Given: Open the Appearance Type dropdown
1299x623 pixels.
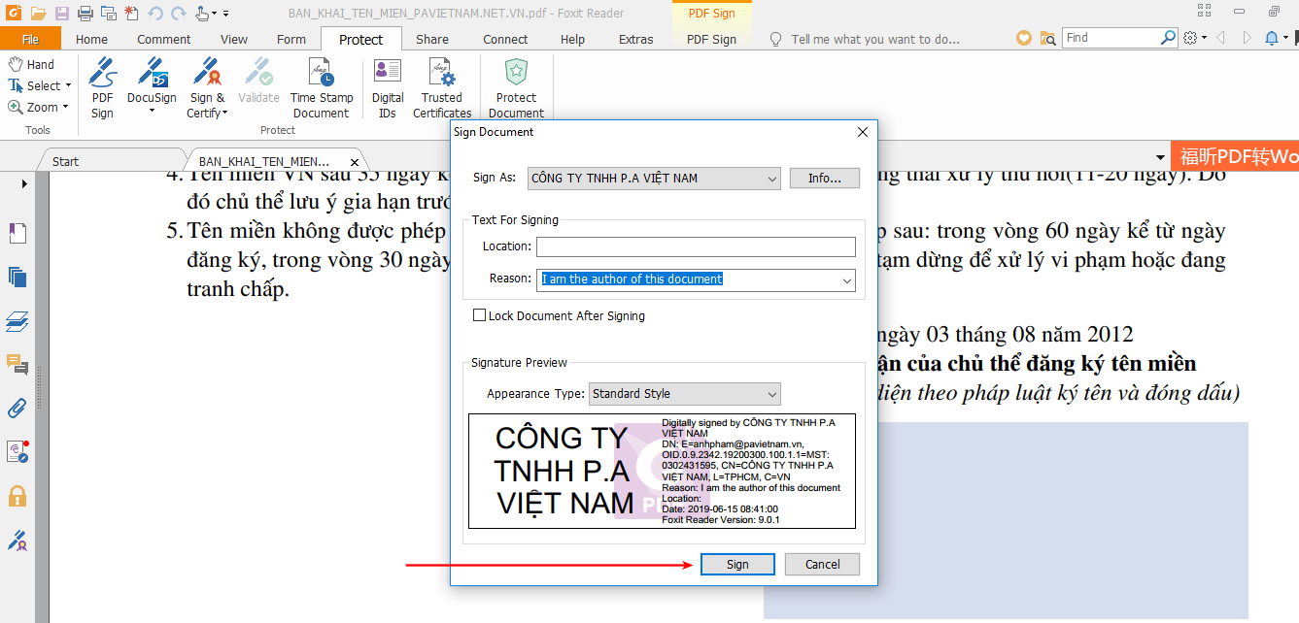Looking at the screenshot, I should click(685, 394).
